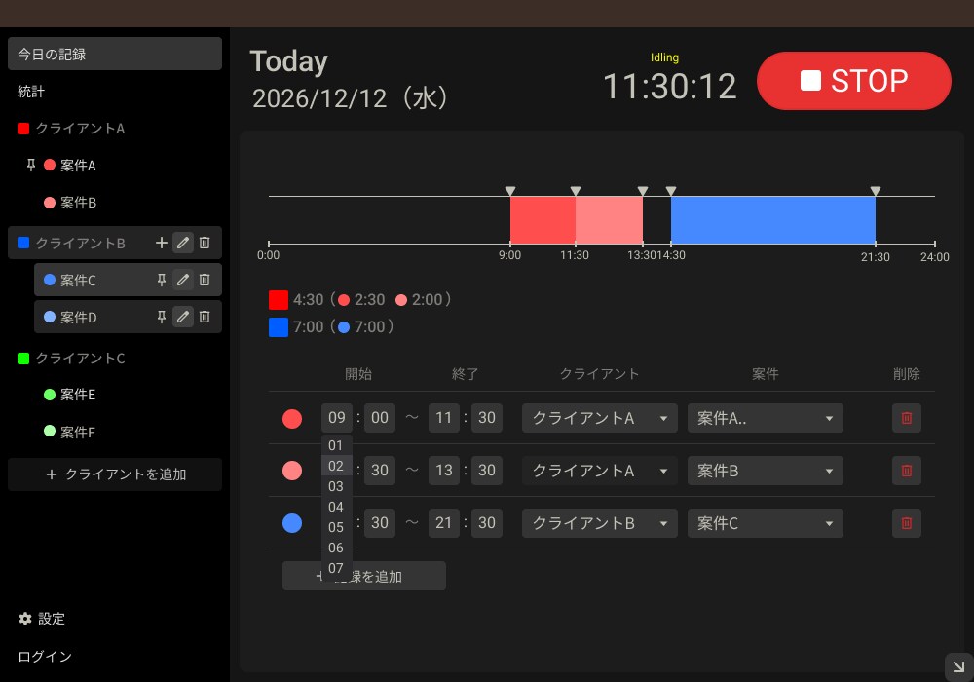
Task: Open the 統計 page
Action: (31, 92)
